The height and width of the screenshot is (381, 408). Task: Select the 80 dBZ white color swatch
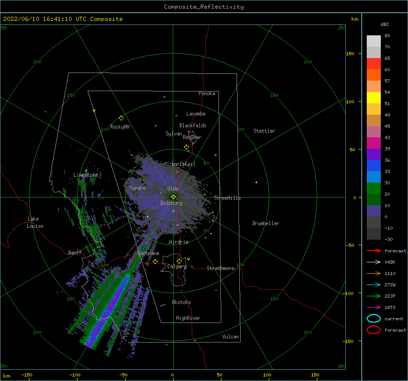[374, 41]
